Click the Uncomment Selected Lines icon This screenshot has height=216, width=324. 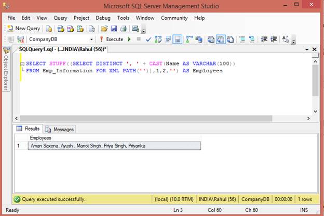click(x=252, y=39)
